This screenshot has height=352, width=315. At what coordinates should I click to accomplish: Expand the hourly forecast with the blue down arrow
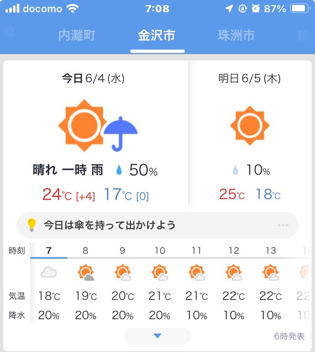coord(157,336)
